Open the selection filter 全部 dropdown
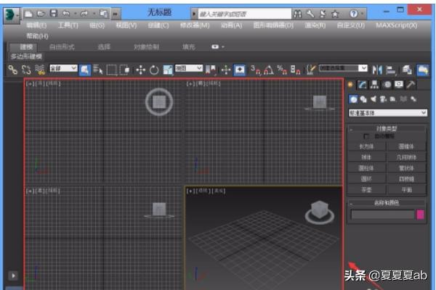Screen dimensions: 436x290 pos(62,69)
